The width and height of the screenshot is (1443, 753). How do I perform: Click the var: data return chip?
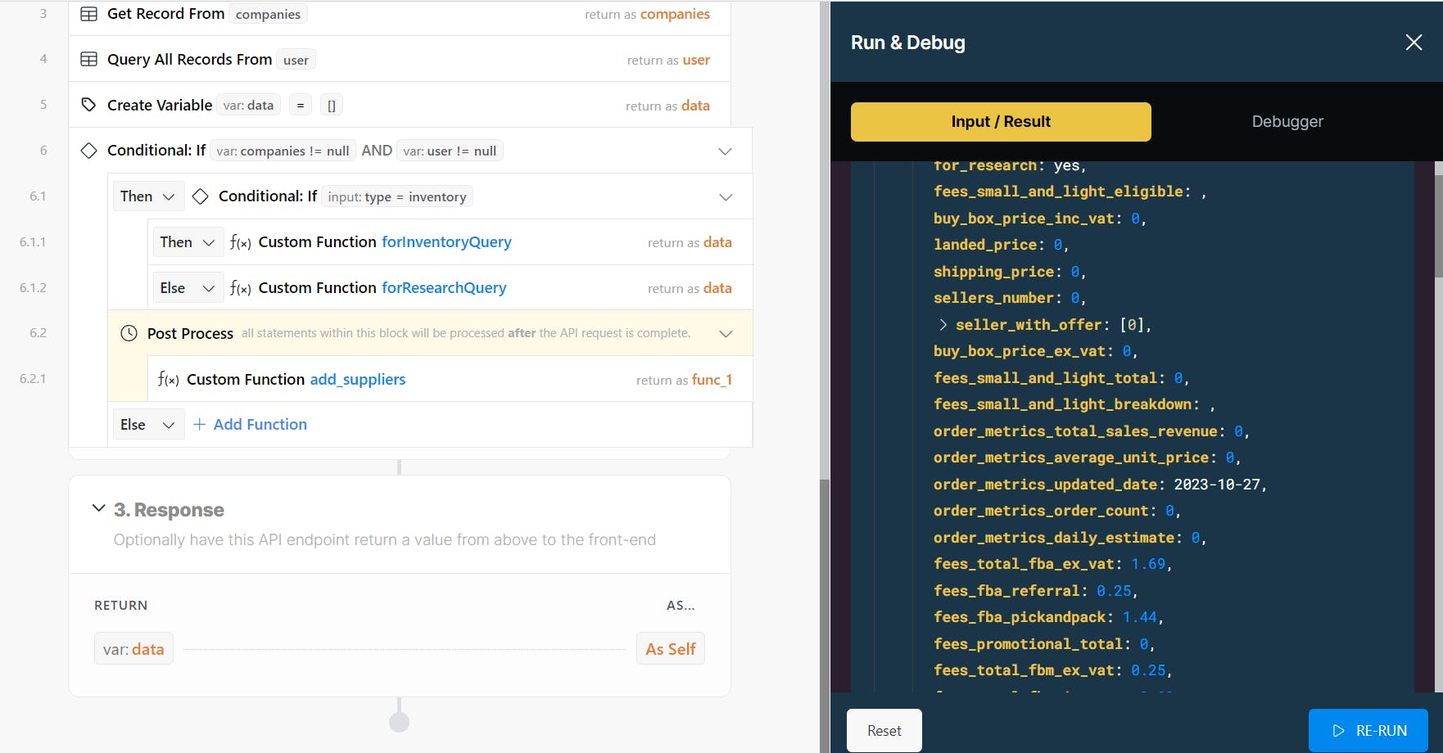pos(133,649)
